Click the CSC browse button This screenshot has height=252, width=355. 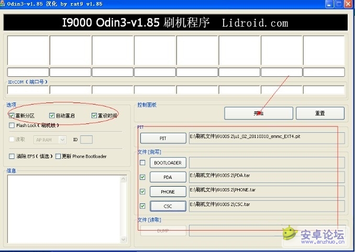168,206
